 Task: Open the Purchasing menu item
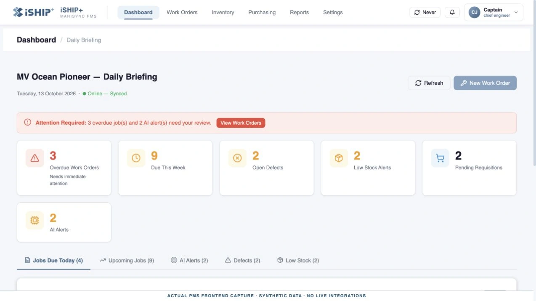262,13
